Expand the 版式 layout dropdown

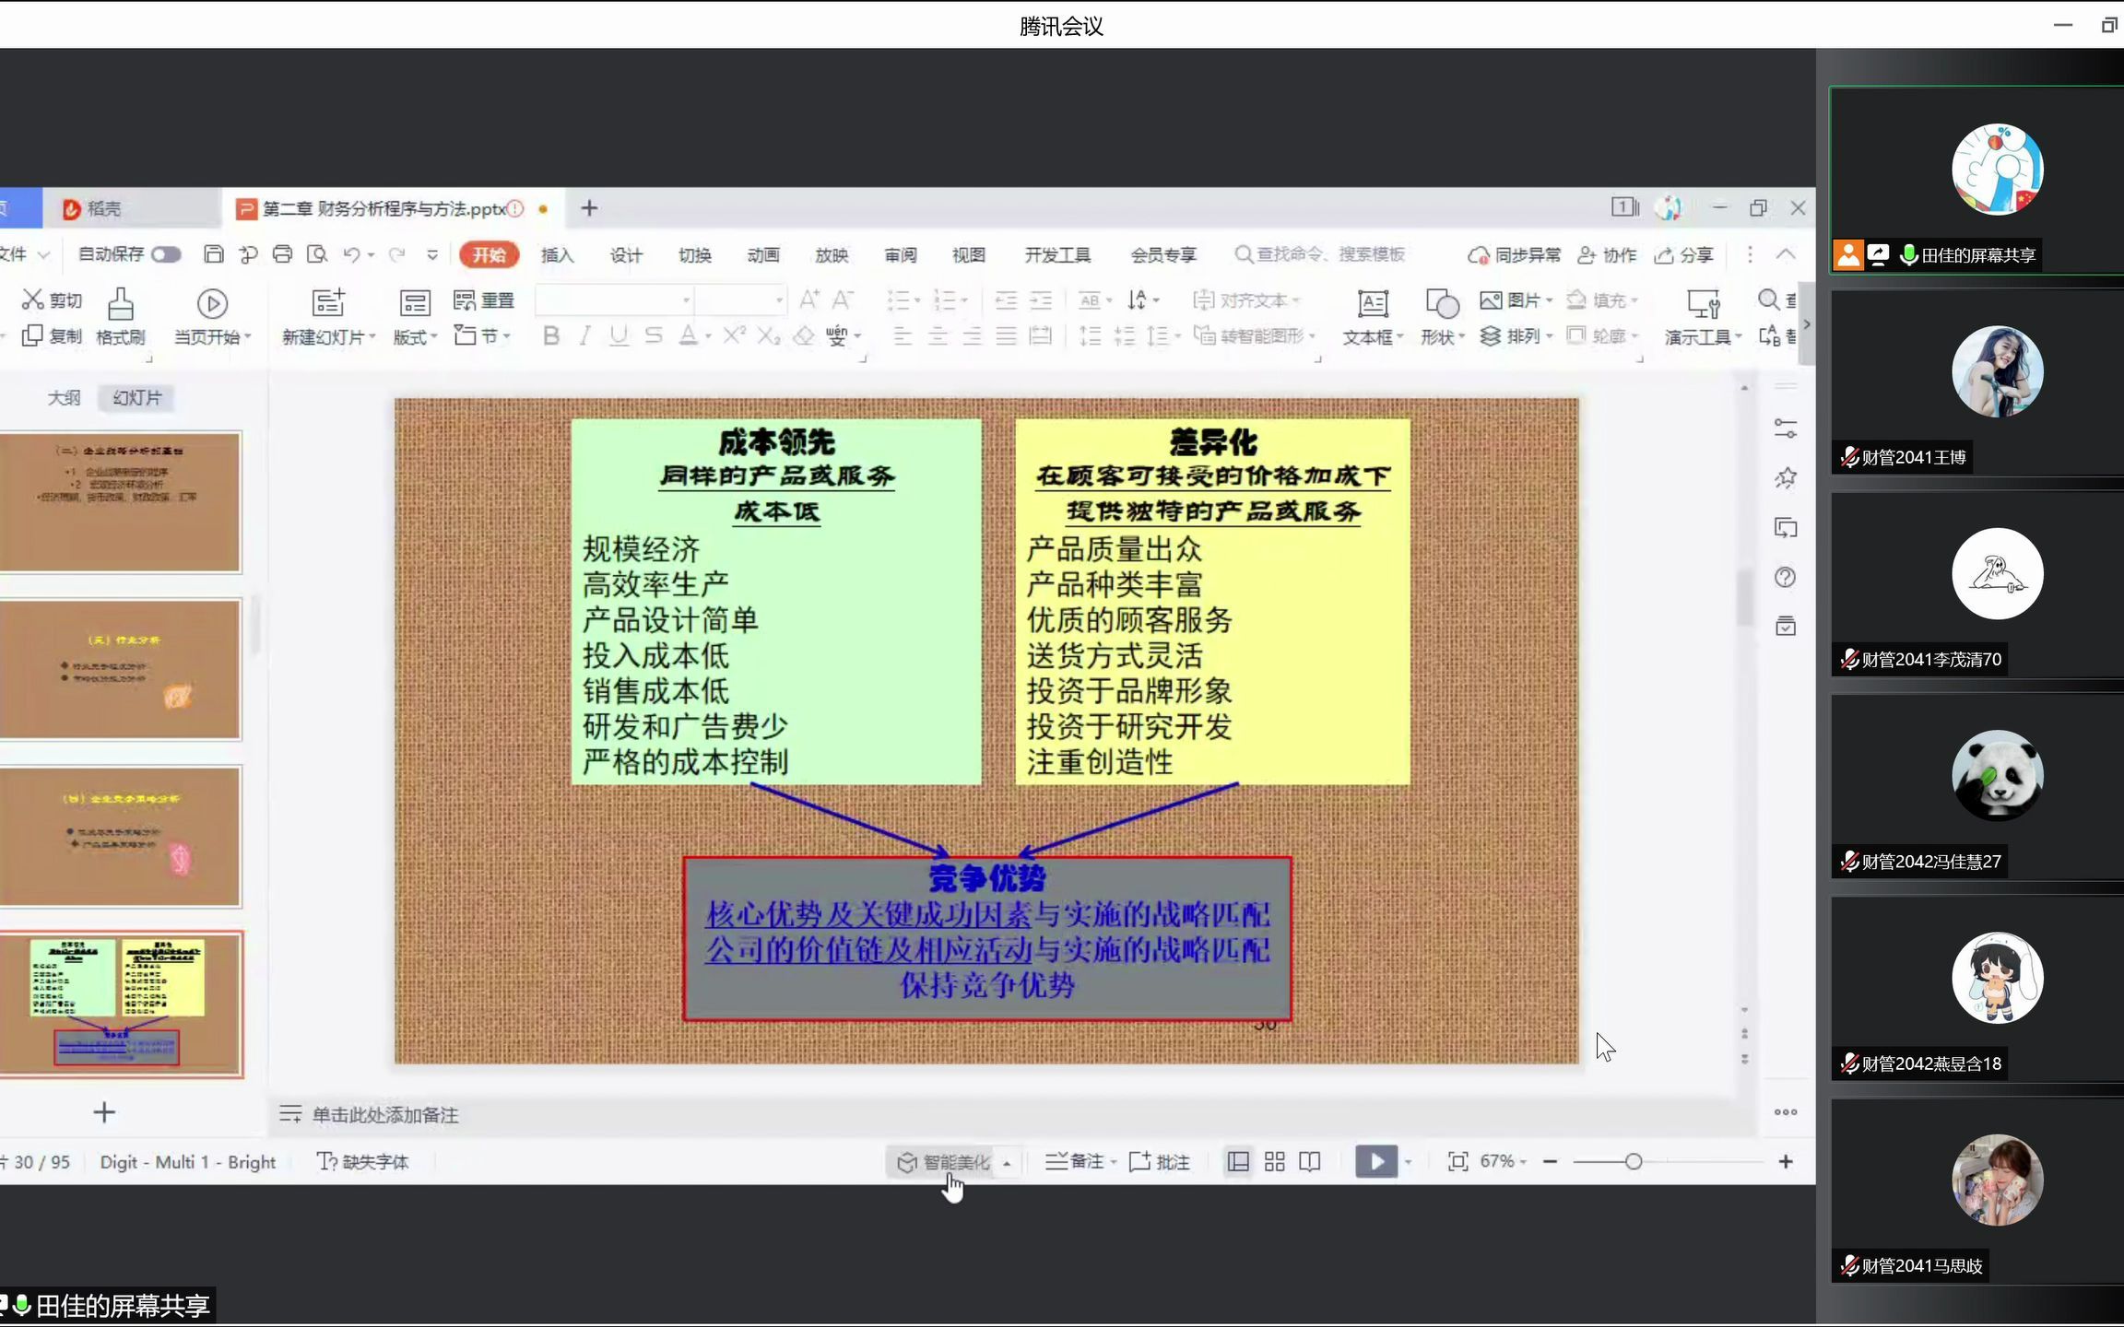(412, 335)
